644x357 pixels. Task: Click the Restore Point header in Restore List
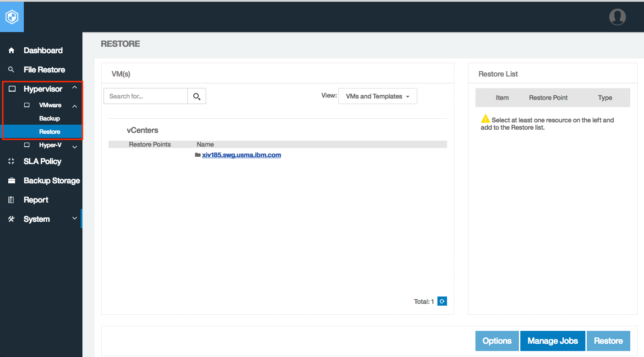point(548,98)
